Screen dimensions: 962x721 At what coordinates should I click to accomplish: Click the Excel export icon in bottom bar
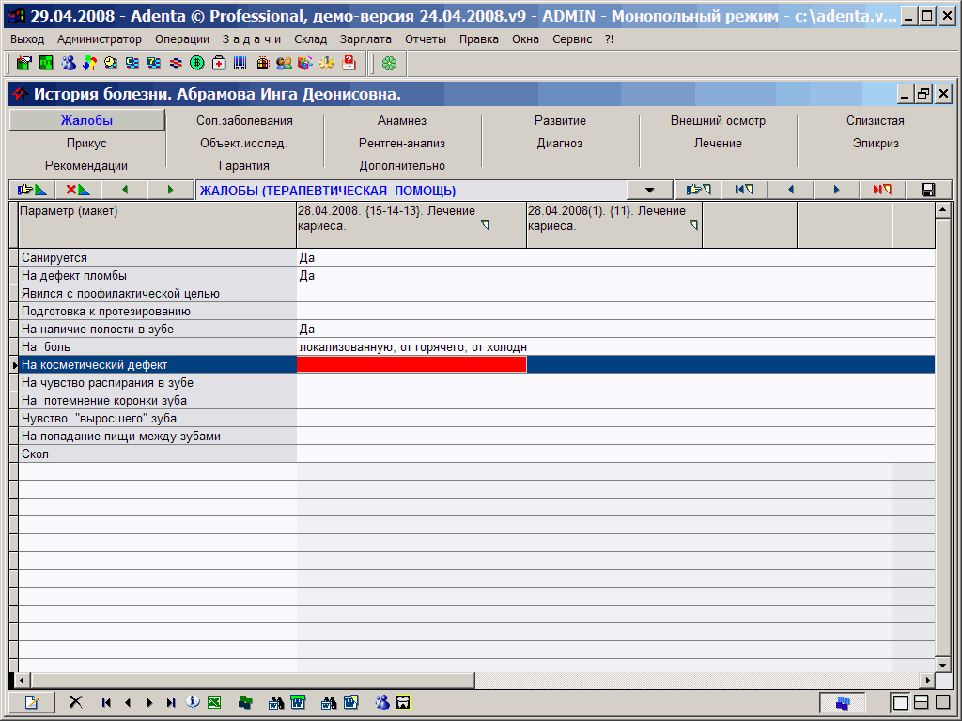tap(214, 702)
